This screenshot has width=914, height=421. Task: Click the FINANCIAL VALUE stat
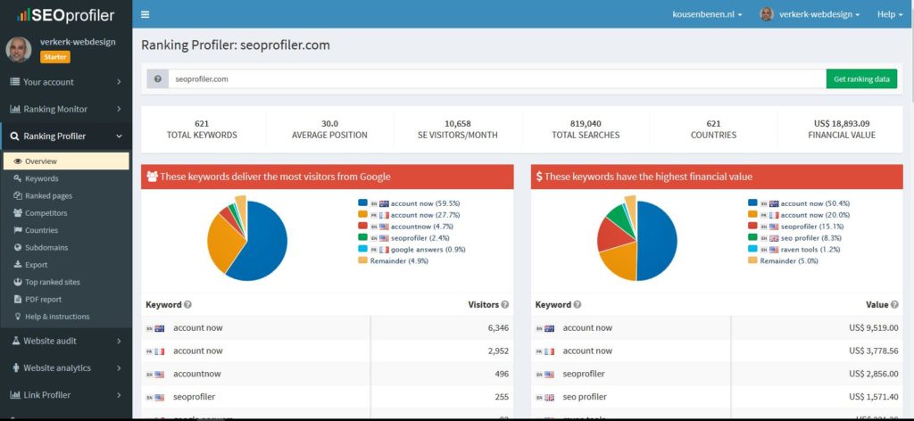coord(842,129)
